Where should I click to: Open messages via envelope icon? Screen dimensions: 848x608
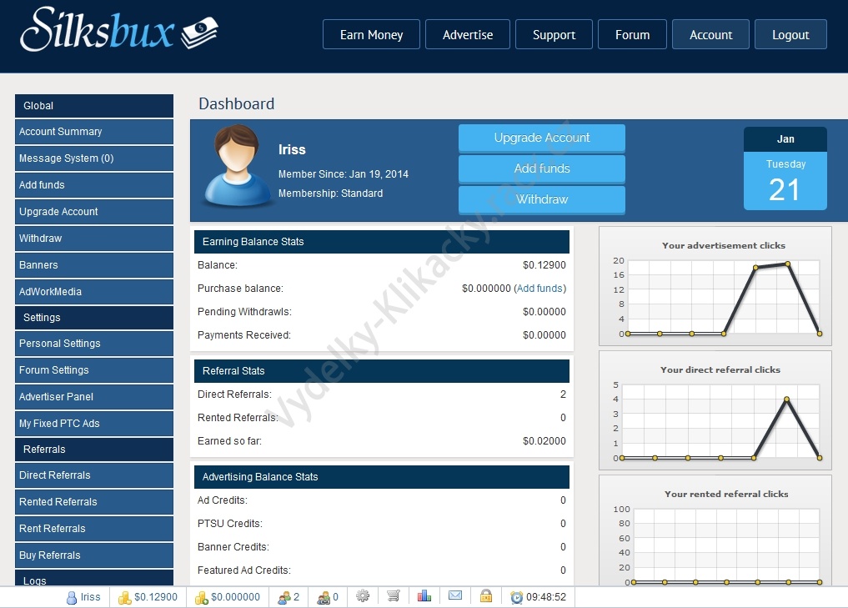[455, 595]
